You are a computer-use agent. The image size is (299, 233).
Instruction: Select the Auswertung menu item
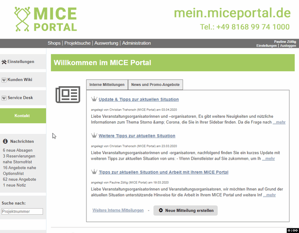pyautogui.click(x=106, y=43)
